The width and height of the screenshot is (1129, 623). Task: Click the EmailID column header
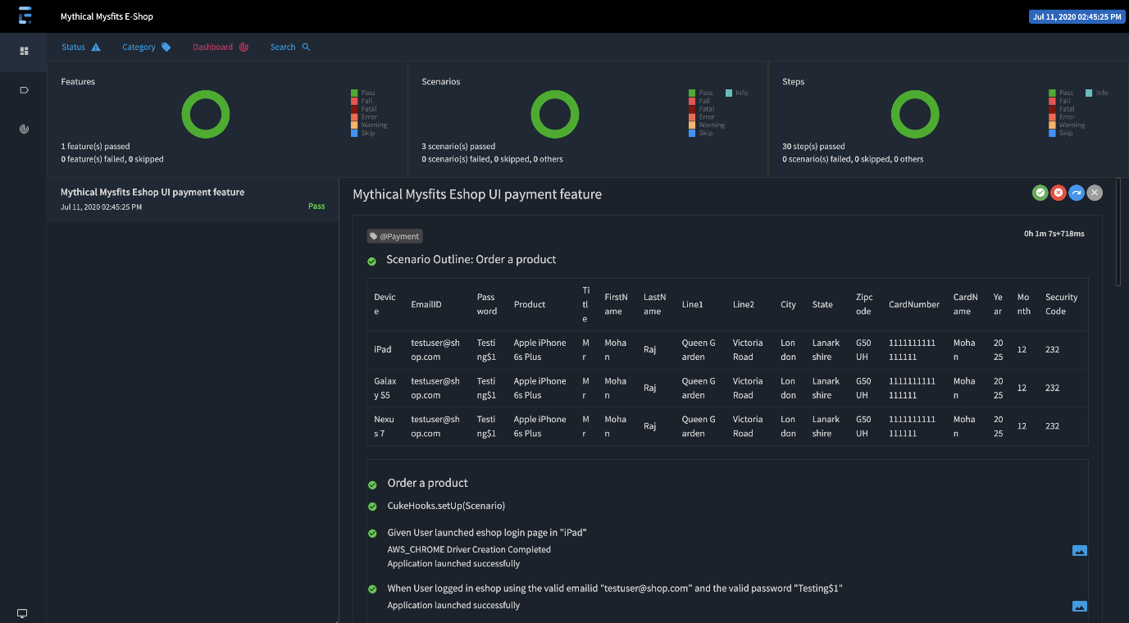426,304
